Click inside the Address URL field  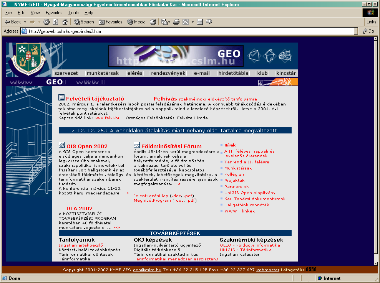188,31
